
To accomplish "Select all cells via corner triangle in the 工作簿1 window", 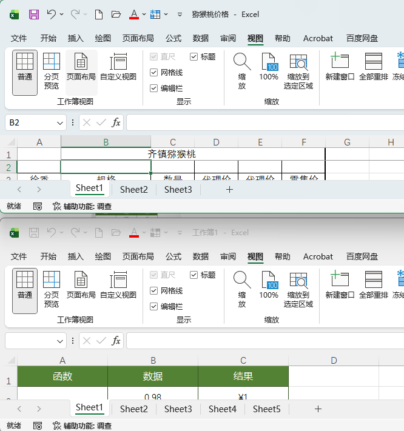I will pos(11,360).
